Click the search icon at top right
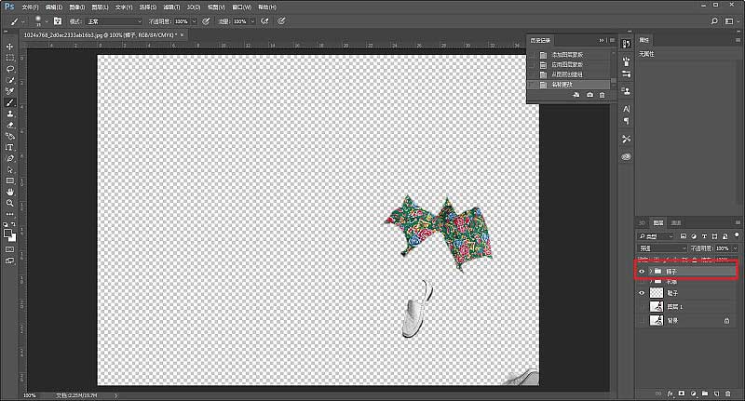This screenshot has height=401, width=745. pyautogui.click(x=714, y=20)
